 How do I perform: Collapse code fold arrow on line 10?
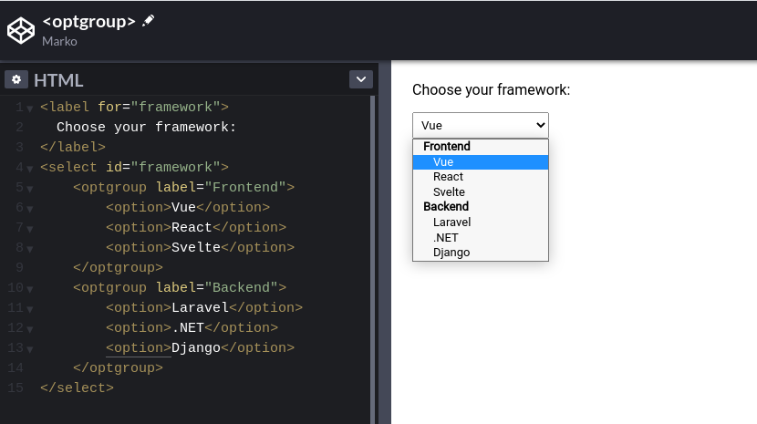[30, 289]
